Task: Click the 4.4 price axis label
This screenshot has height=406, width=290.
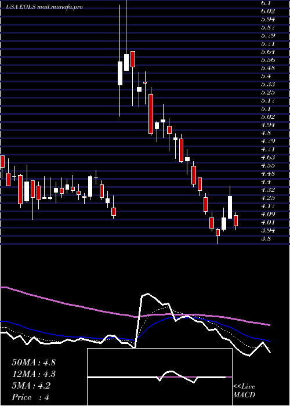Action: 266,182
